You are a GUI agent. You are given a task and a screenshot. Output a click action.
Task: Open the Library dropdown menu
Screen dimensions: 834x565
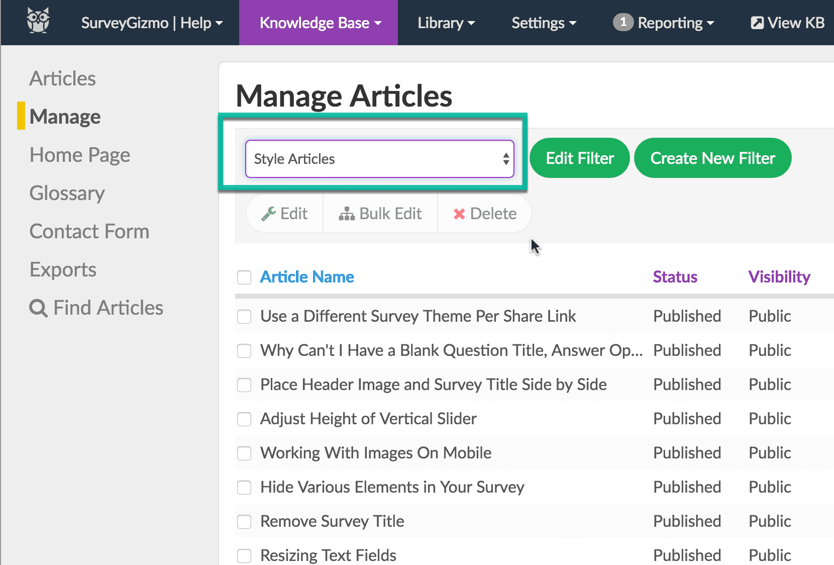click(446, 23)
